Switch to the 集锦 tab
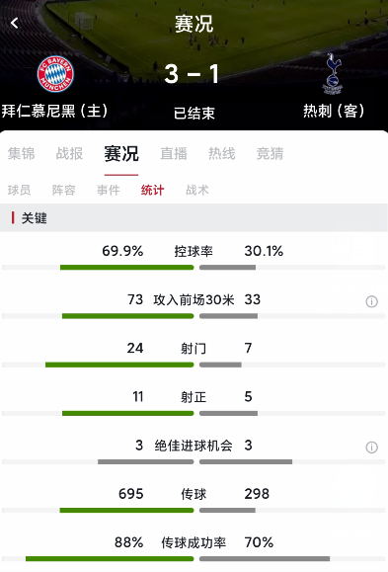The width and height of the screenshot is (388, 572). (22, 153)
